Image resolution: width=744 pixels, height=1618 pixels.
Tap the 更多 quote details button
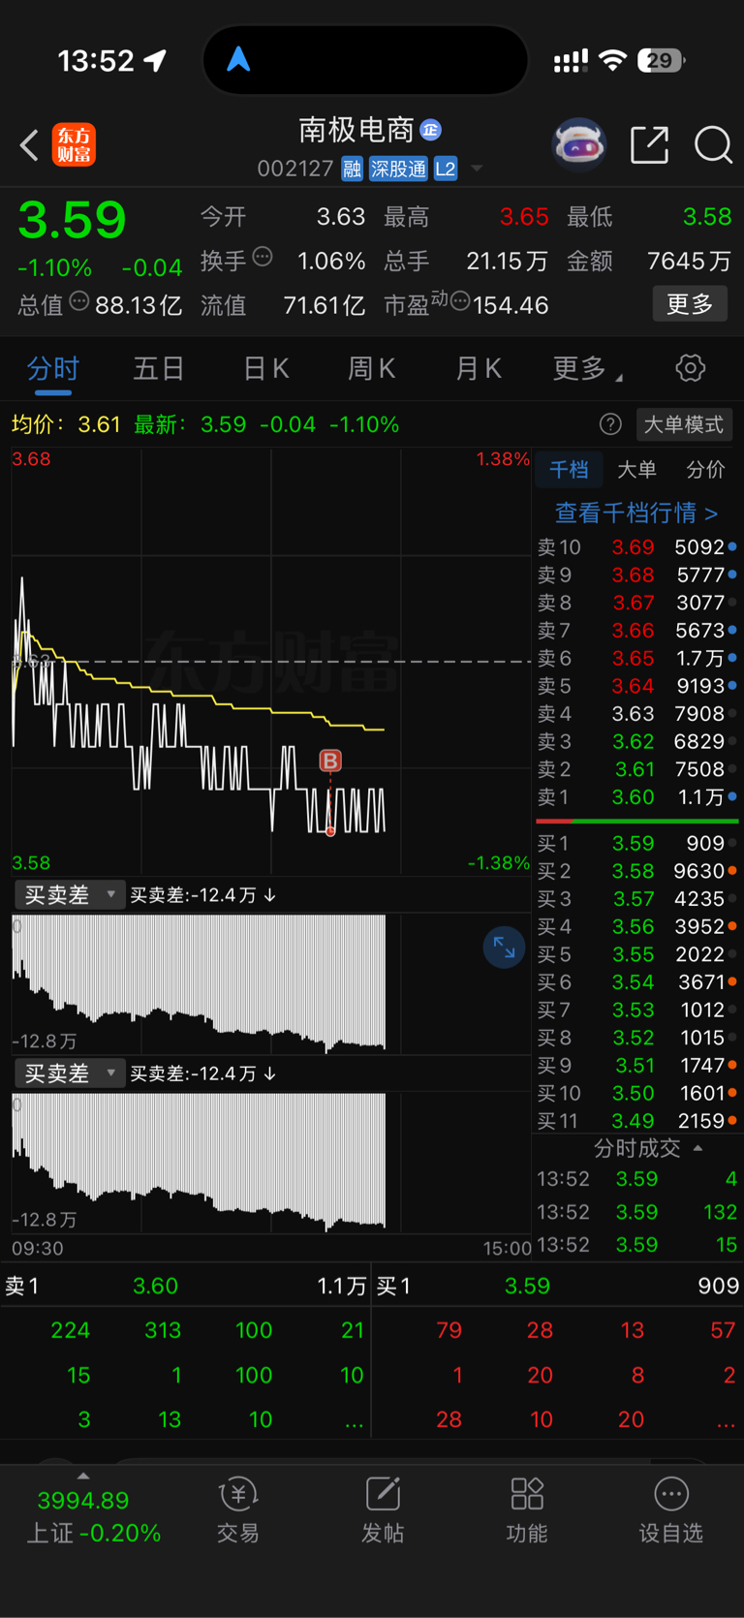[x=690, y=304]
